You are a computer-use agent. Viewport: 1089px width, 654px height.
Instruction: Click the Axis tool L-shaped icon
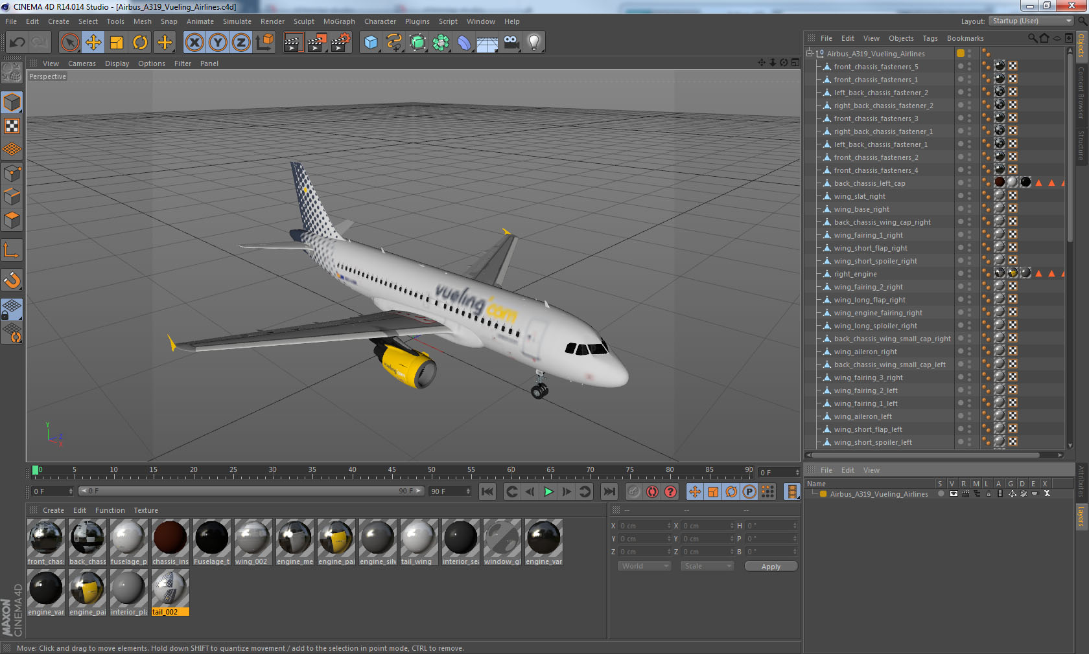click(12, 250)
